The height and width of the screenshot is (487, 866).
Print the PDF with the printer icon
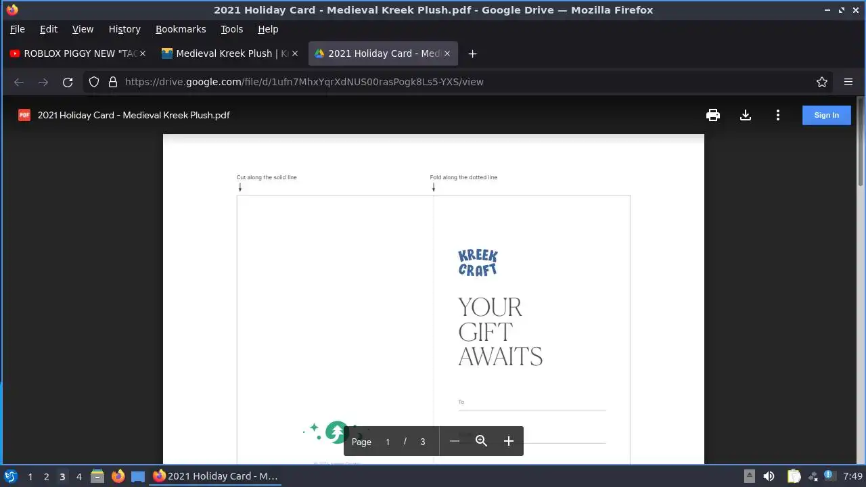coord(712,115)
